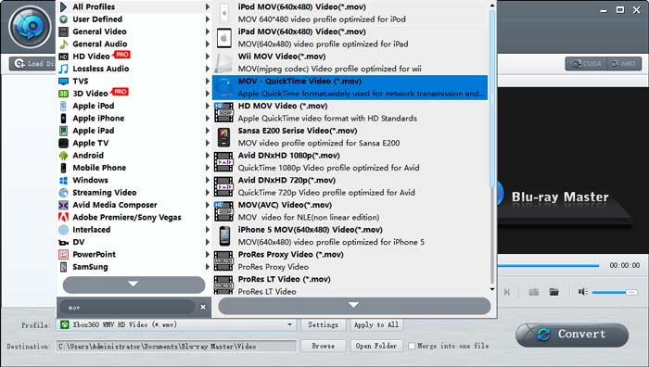Click the Destination path field
The image size is (649, 367).
pyautogui.click(x=176, y=346)
